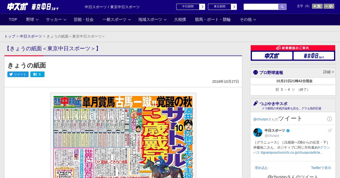The image size is (340, 178).
Task: Go to トップ breadcrumb link
Action: (10, 36)
